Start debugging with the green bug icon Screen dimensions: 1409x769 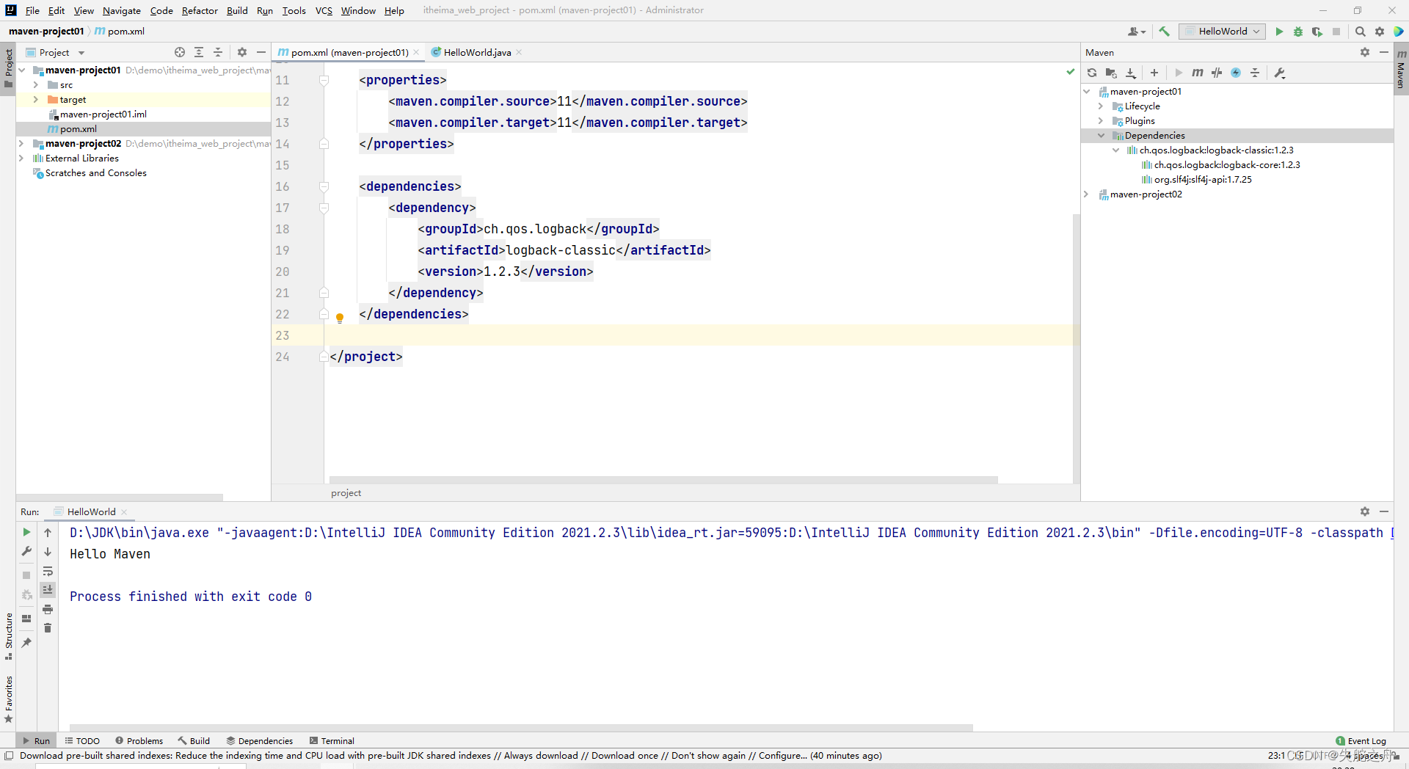(1298, 32)
